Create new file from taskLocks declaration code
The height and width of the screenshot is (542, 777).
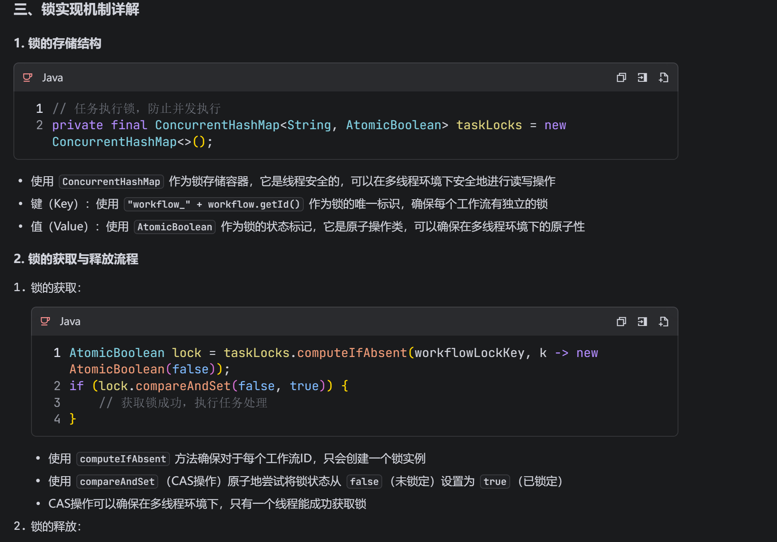[663, 78]
